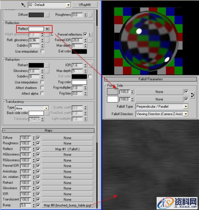
Task: Swap the Front and Side falloff colors
Action: point(192,95)
